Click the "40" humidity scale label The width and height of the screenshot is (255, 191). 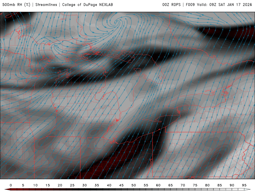[109, 185]
